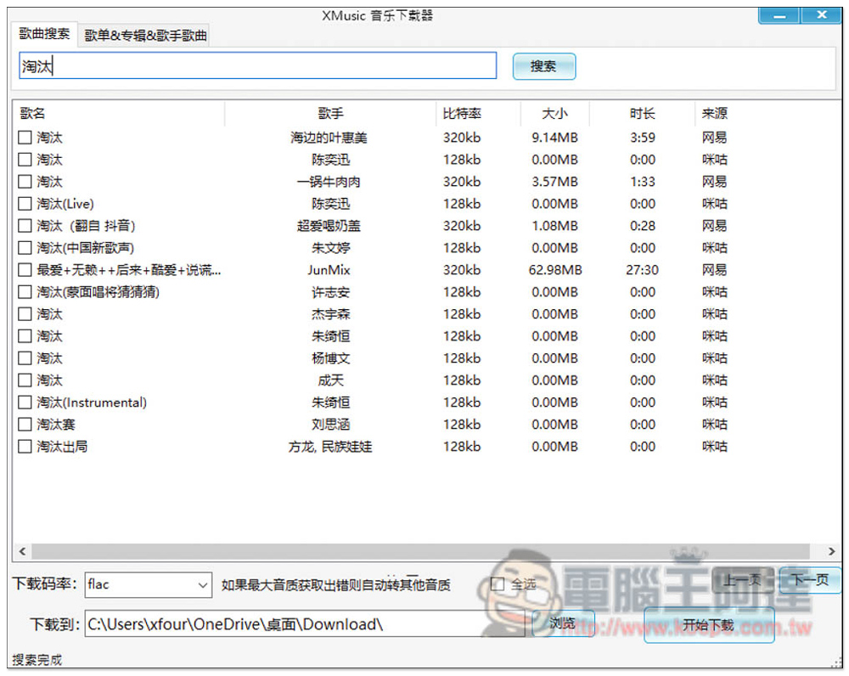849x676 pixels.
Task: Switch to 歌单&专辑&歌手歌曲 tab
Action: (145, 35)
